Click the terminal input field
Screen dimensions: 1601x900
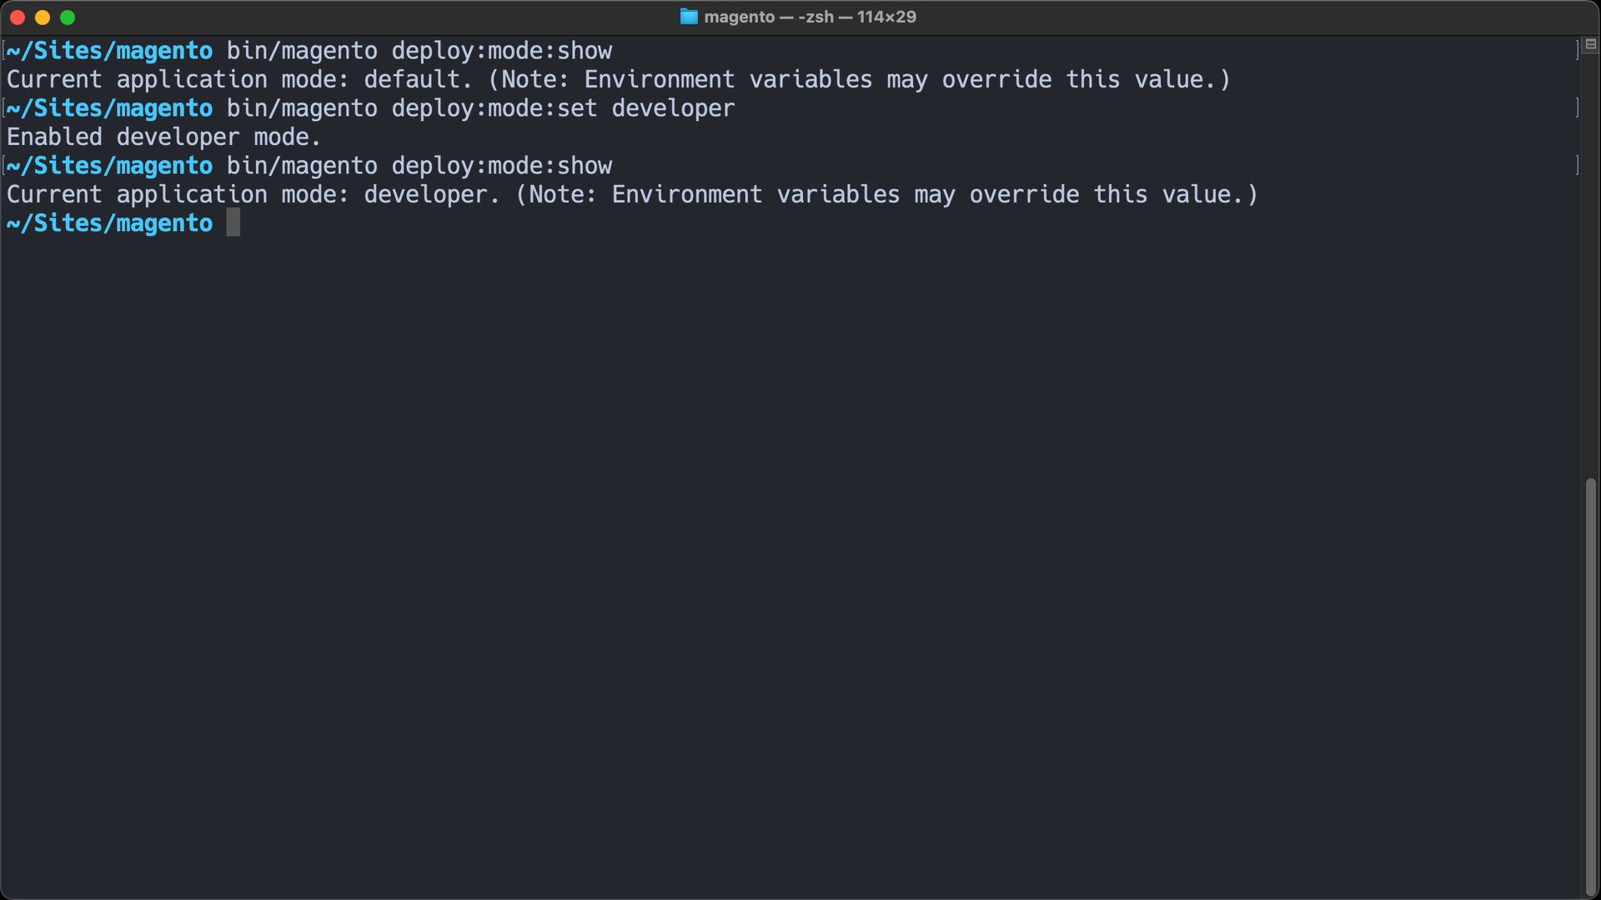tap(232, 223)
